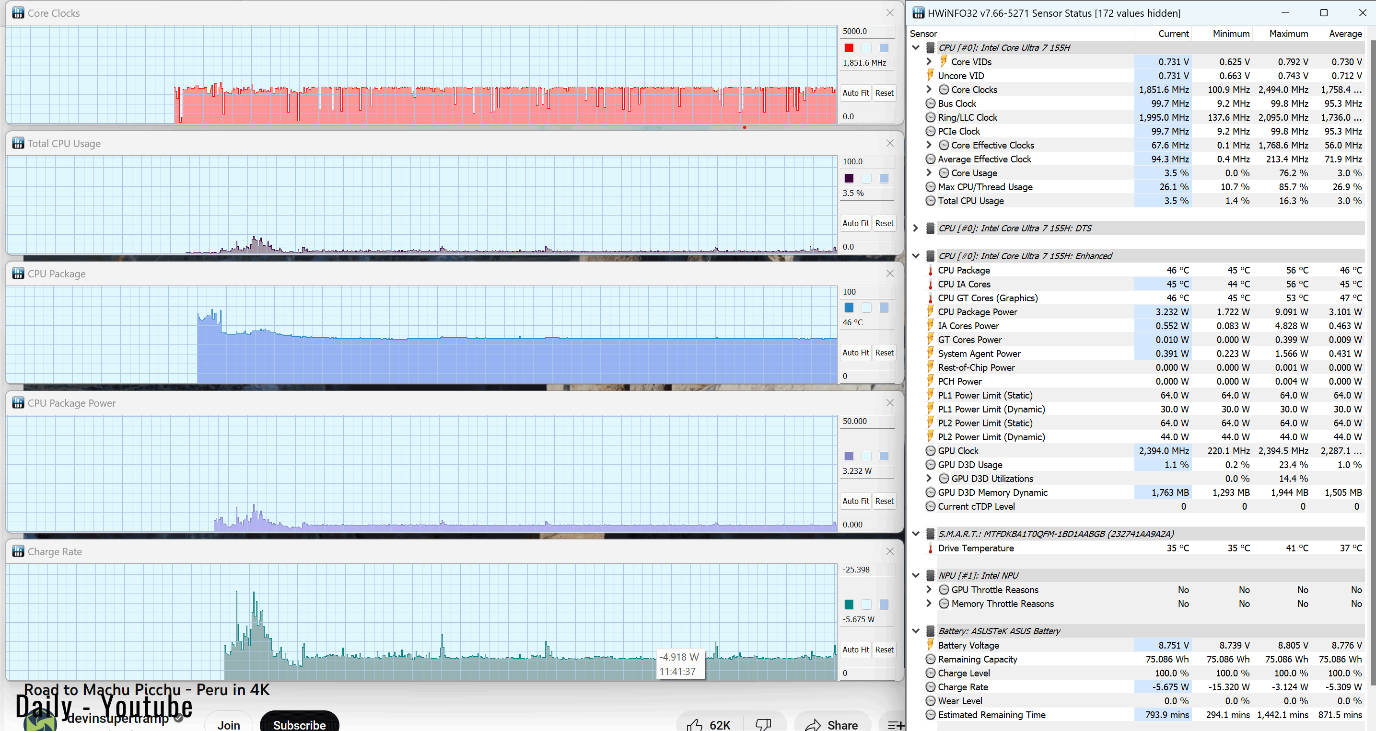This screenshot has height=731, width=1376.
Task: Click the lightning icon beside CPU Package Power
Action: 931,311
